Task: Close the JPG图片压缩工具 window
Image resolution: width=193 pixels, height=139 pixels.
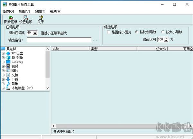Action: (187, 5)
